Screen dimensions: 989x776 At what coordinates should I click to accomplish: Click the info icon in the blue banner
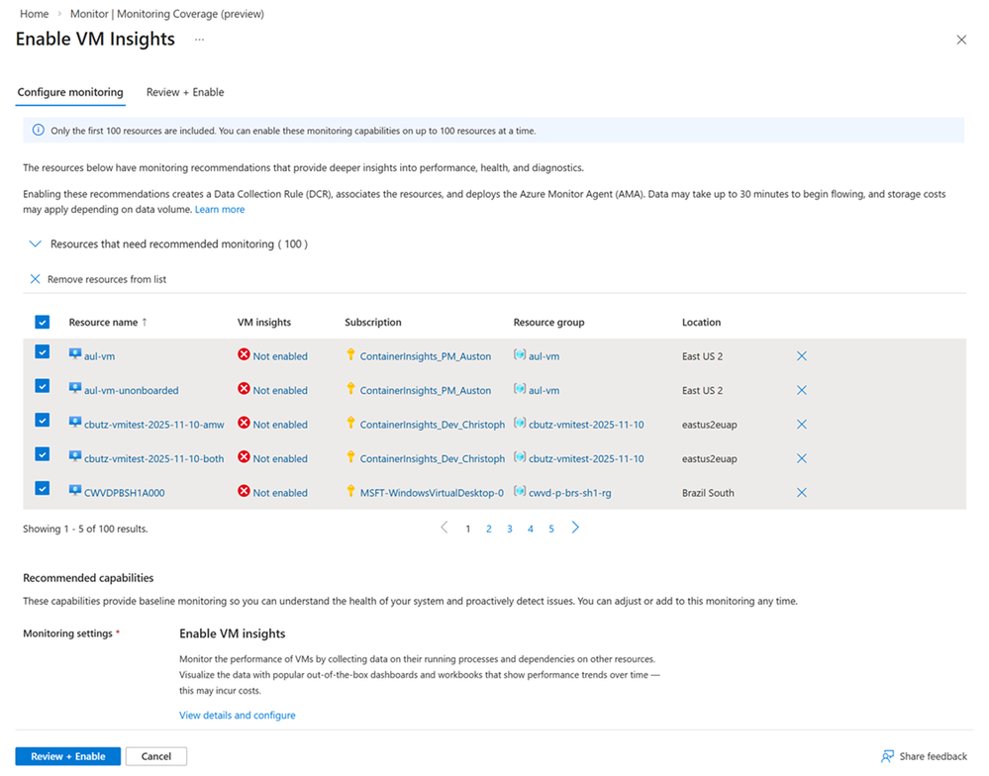point(39,131)
